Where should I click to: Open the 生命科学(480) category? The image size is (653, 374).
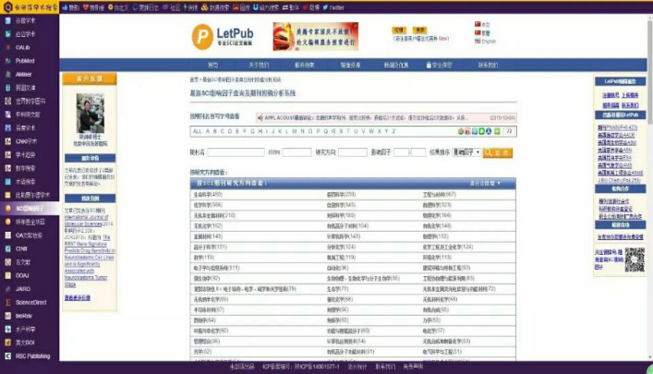tap(208, 195)
